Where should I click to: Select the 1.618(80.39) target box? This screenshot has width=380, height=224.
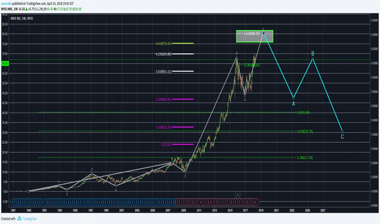[x=255, y=36]
